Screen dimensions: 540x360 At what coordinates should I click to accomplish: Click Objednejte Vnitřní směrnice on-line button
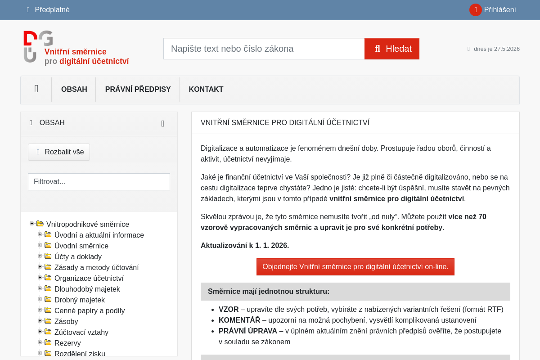click(355, 267)
